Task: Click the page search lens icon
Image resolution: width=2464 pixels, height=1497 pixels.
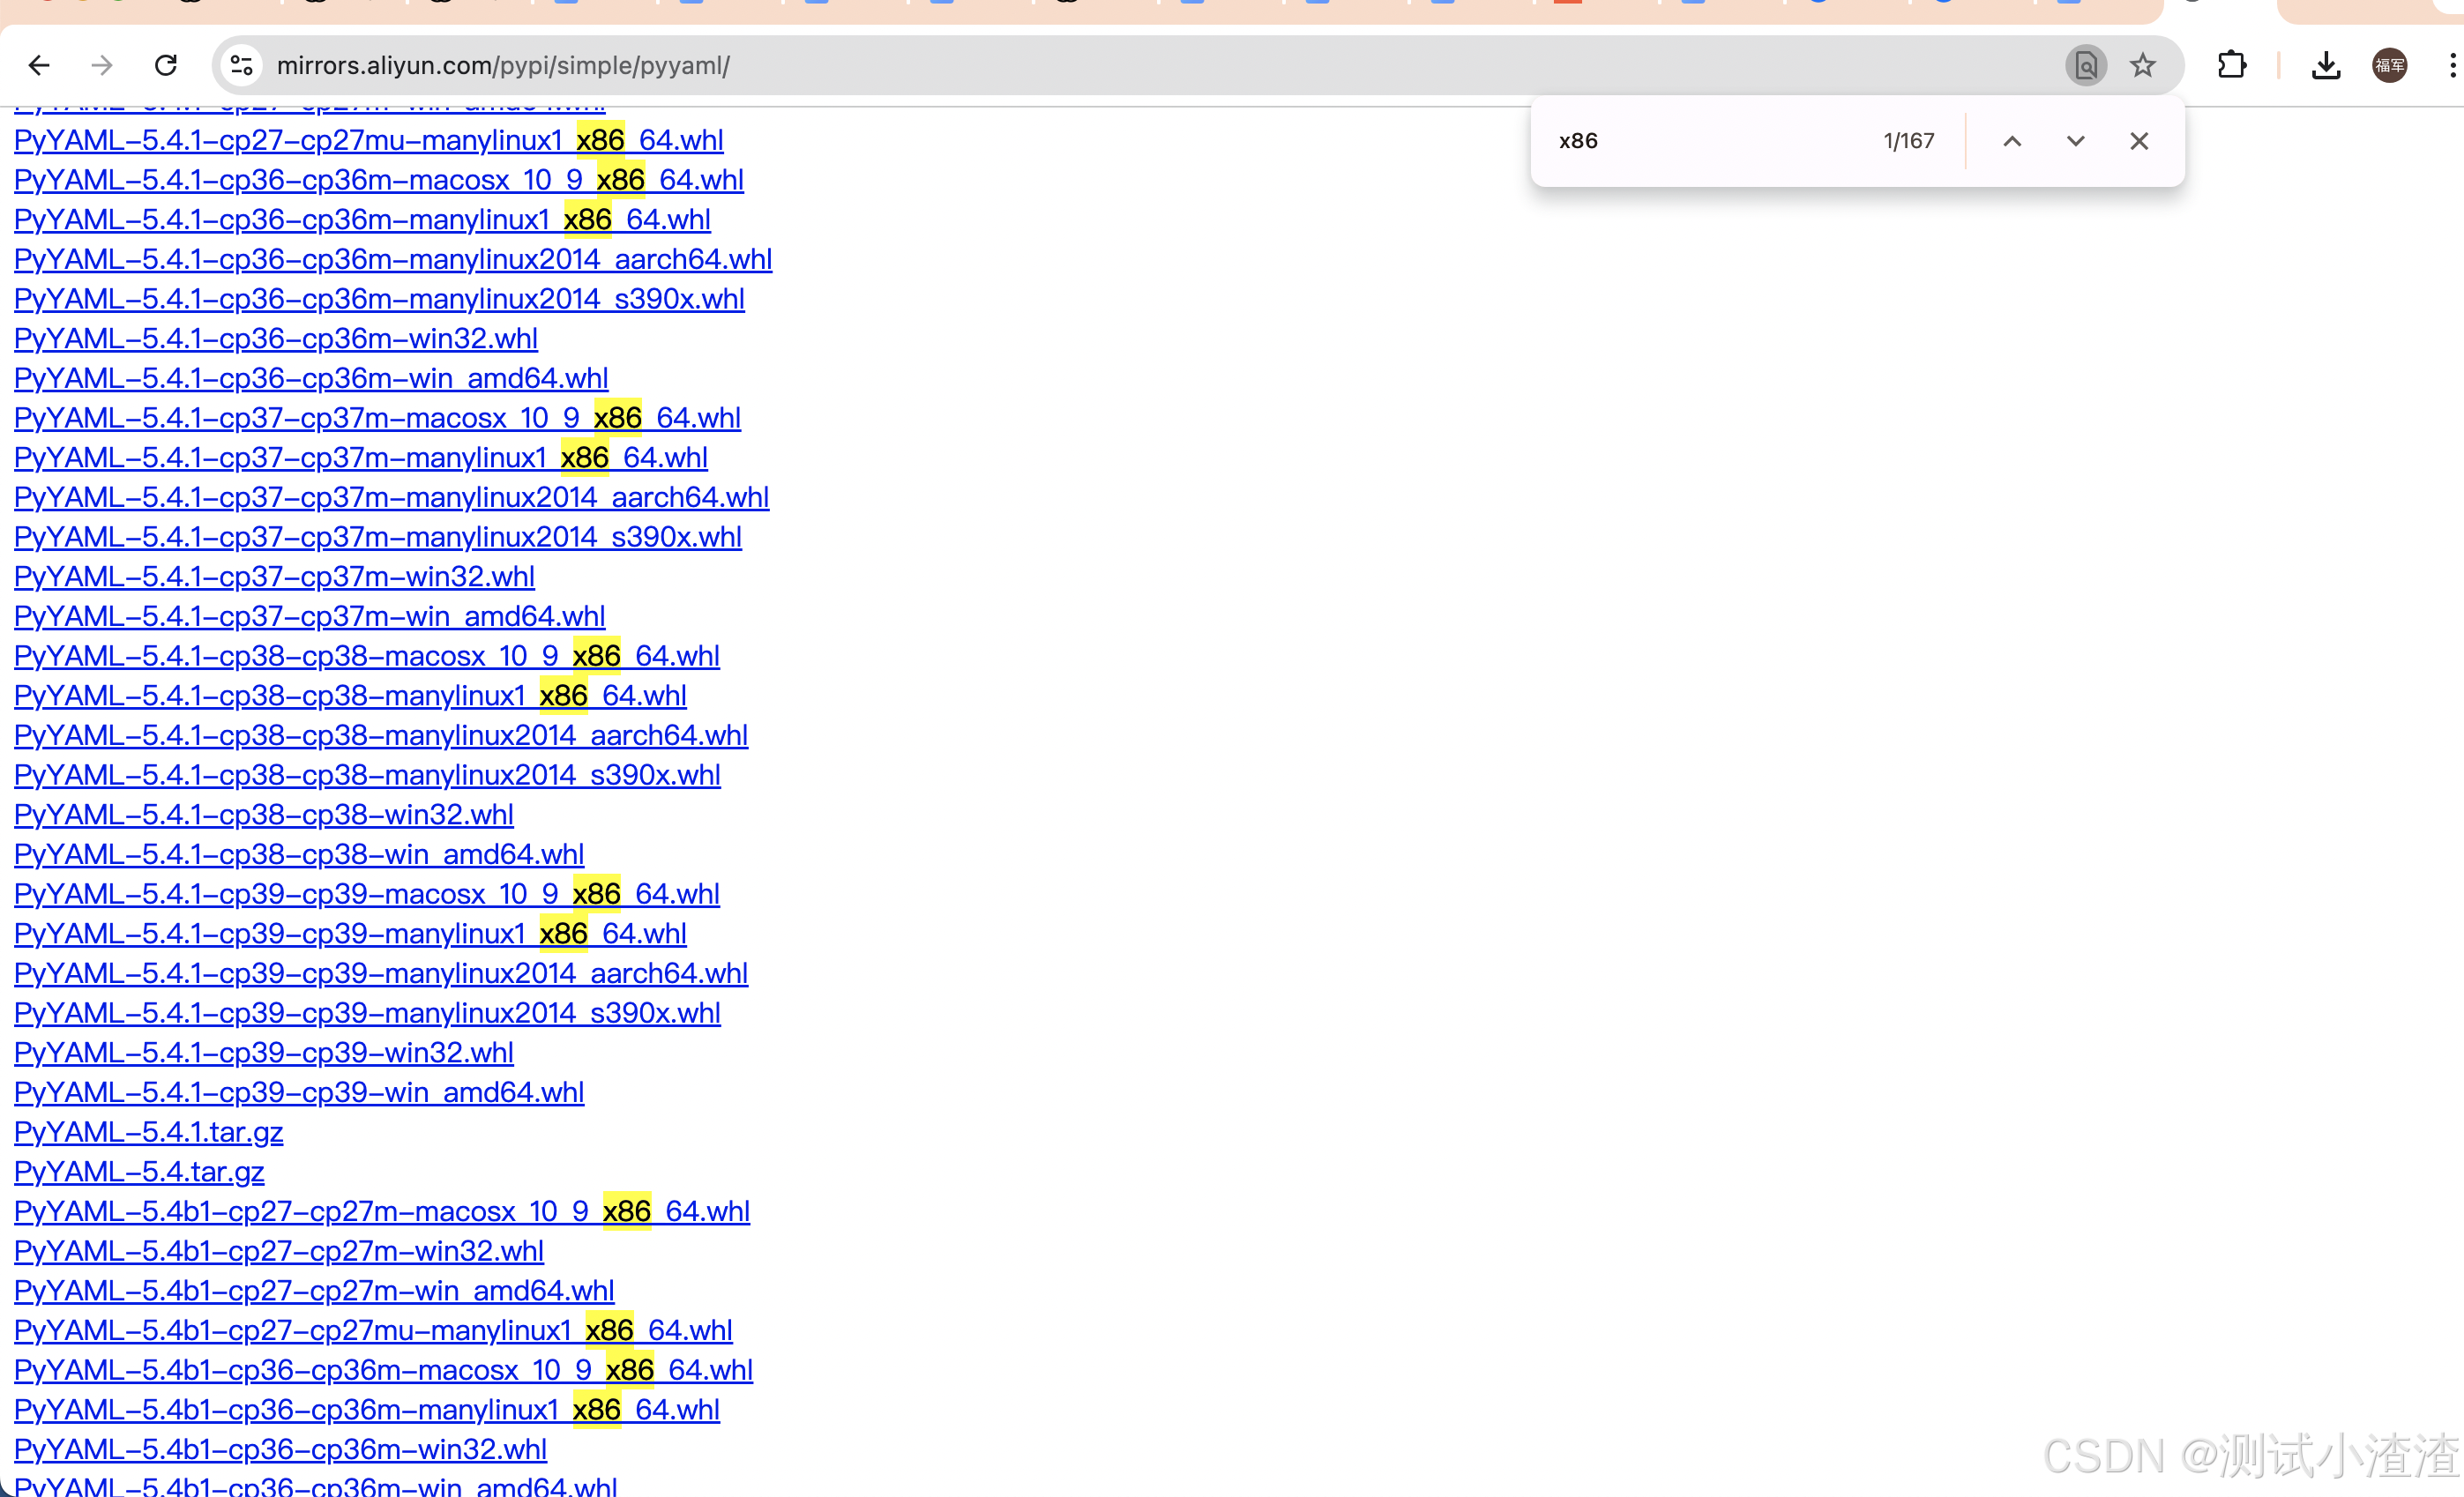Action: (x=2085, y=66)
